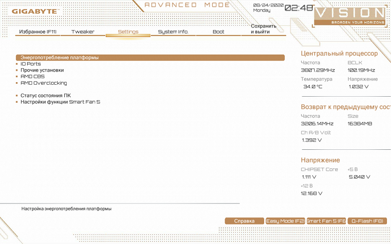Open the AMD CBS submenu
This screenshot has height=244, width=391.
[x=33, y=77]
